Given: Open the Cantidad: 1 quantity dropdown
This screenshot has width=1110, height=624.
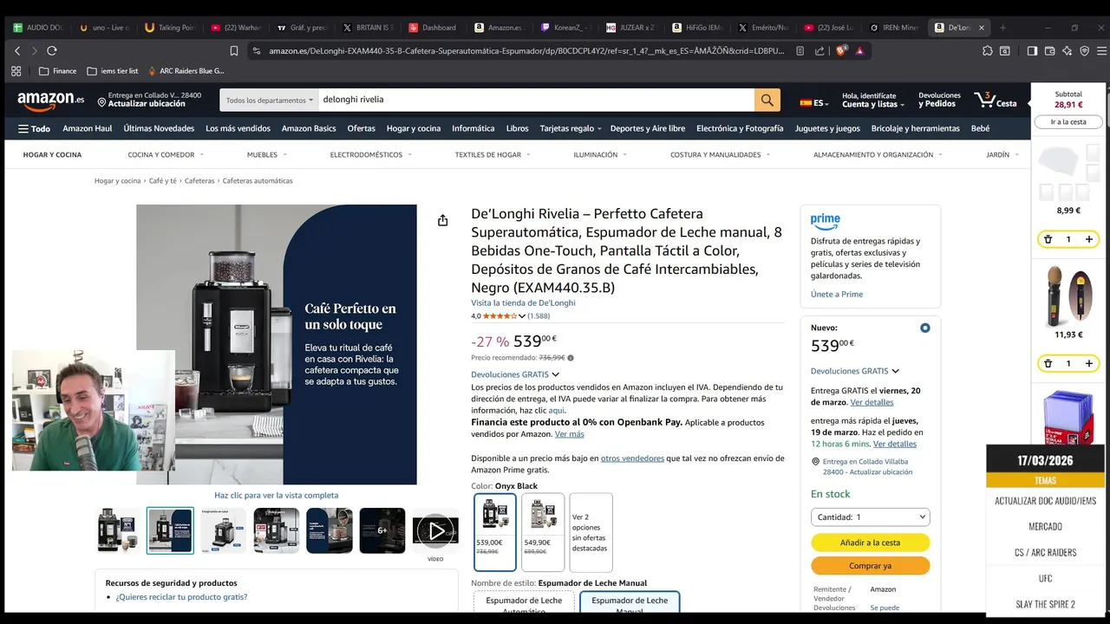Looking at the screenshot, I should pyautogui.click(x=870, y=517).
